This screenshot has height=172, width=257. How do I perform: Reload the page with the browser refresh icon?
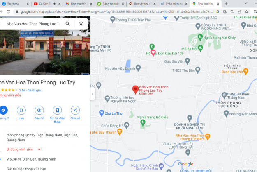coord(8,11)
